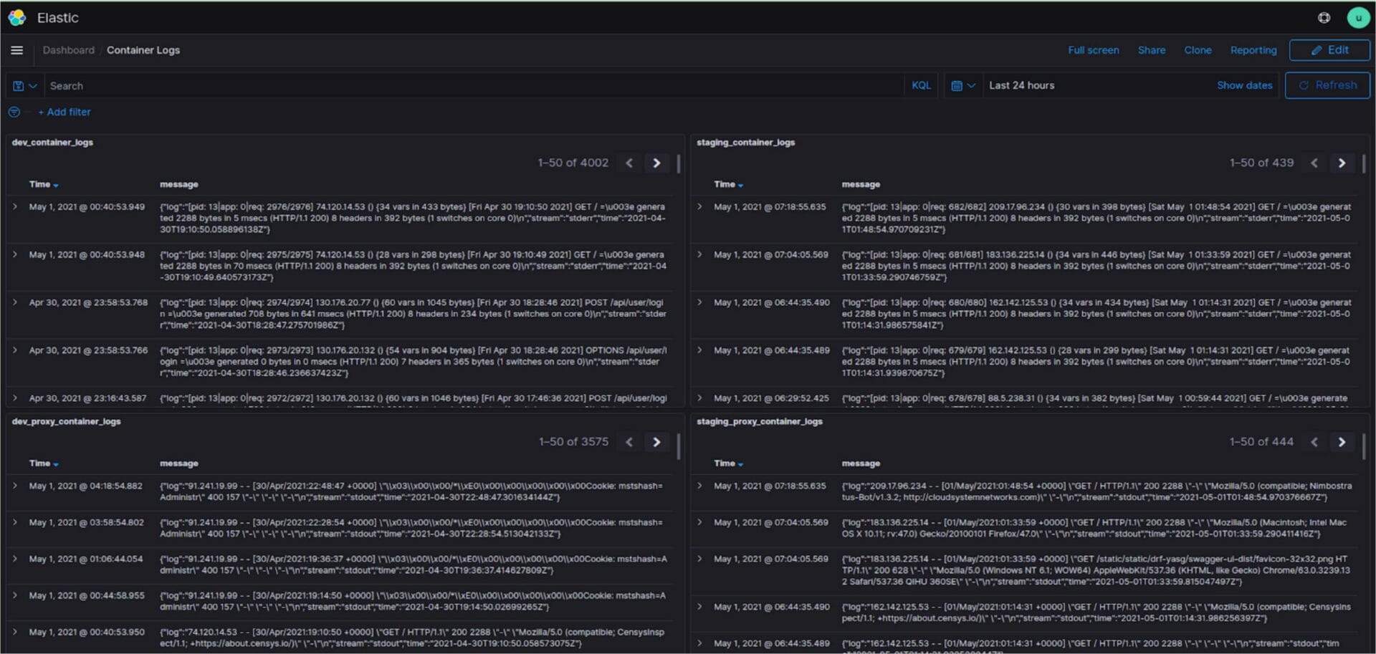The image size is (1376, 654).
Task: Open the saved query dropdown chevron
Action: click(32, 85)
